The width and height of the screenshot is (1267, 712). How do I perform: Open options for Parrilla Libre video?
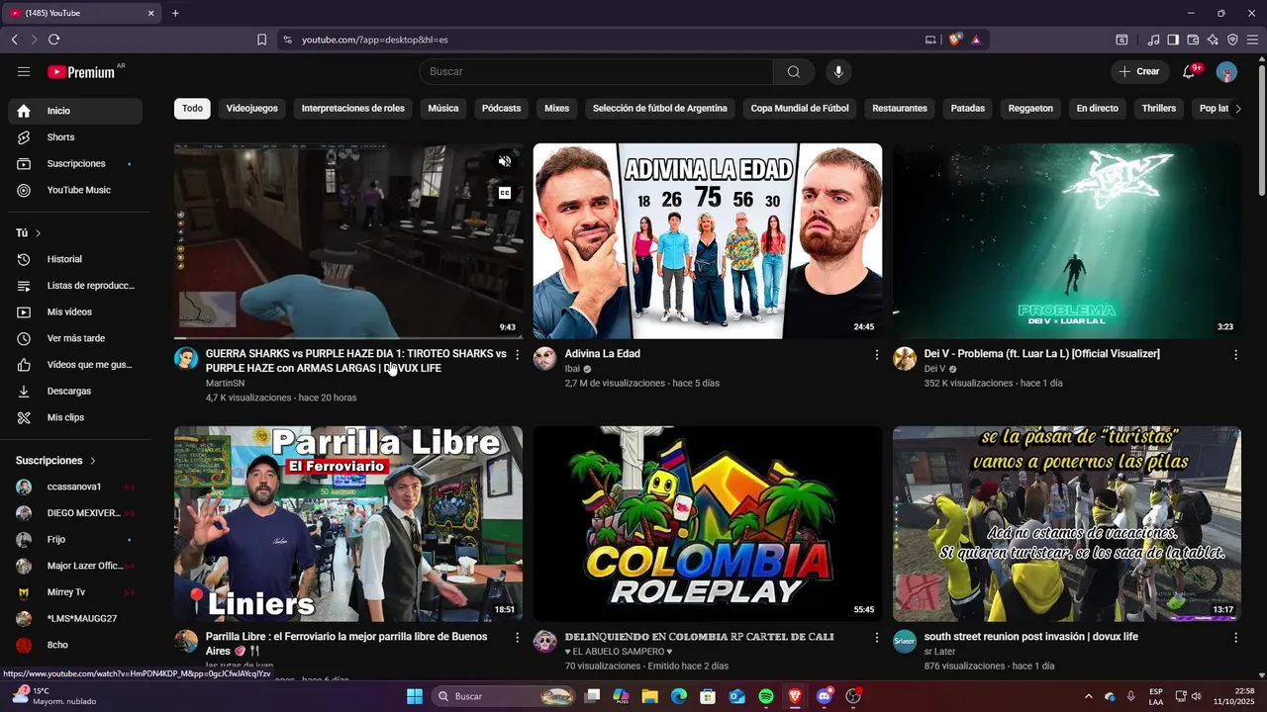[x=517, y=638]
